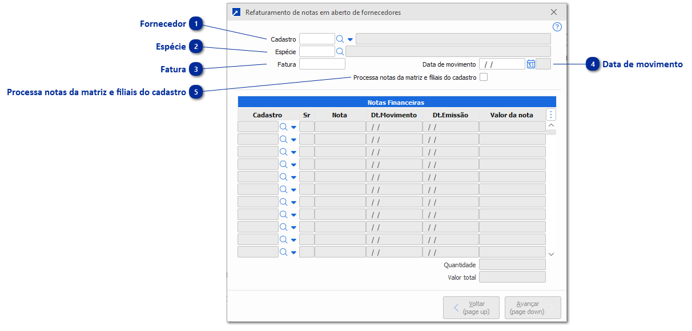Screen dimensions: 692x331
Task: Expand the first row Cadastro dropdown arrow
Action: point(293,126)
